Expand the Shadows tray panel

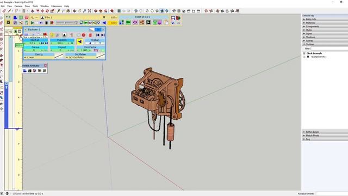click(325, 37)
